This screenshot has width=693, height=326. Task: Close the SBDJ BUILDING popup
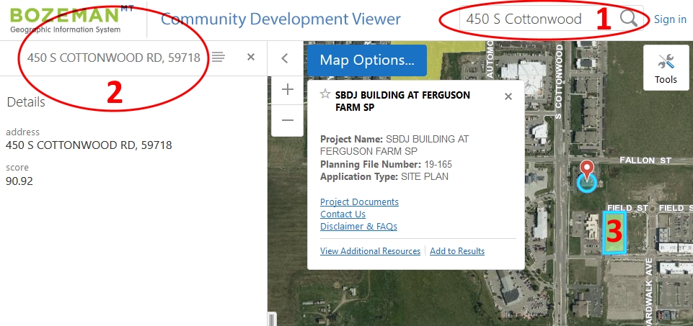[508, 96]
